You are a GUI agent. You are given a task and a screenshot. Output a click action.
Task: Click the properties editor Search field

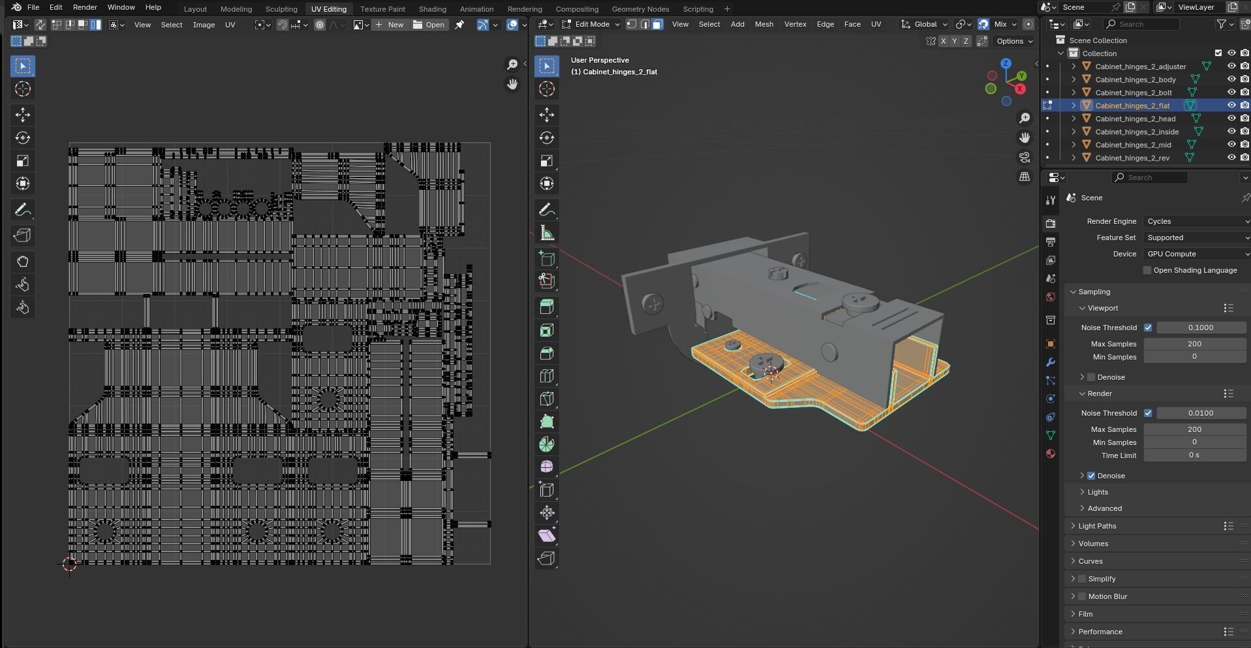[x=1150, y=177]
